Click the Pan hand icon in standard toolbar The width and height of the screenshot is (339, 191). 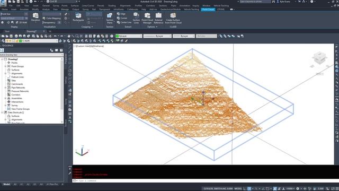click(x=69, y=36)
